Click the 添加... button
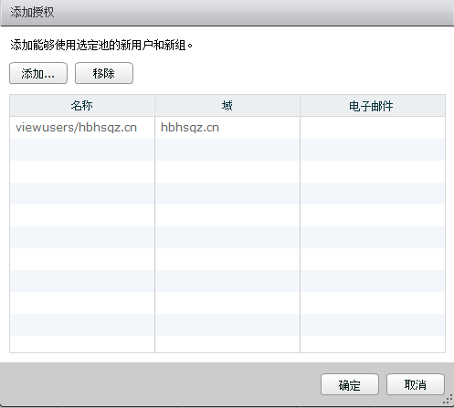The width and height of the screenshot is (454, 408). click(38, 73)
